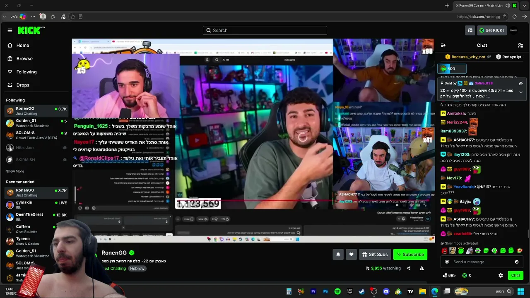The image size is (530, 298).
Task: Open the Edge favorites list icon
Action: pos(53,17)
